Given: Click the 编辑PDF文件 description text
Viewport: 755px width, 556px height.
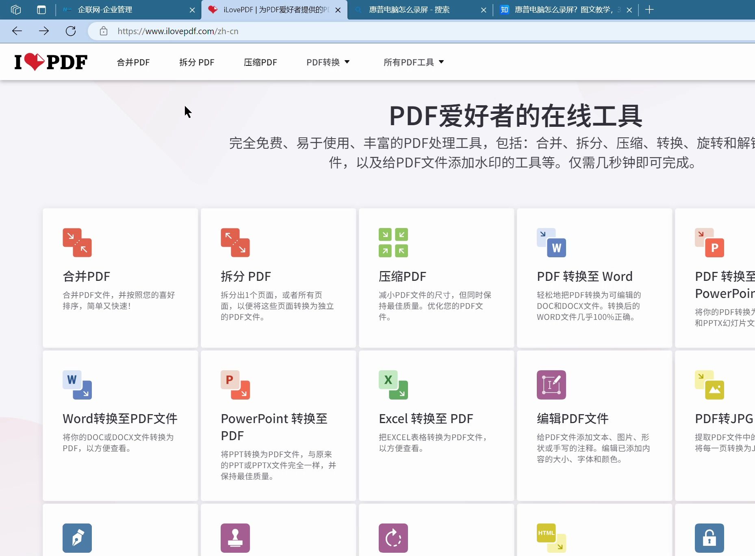Looking at the screenshot, I should coord(593,448).
